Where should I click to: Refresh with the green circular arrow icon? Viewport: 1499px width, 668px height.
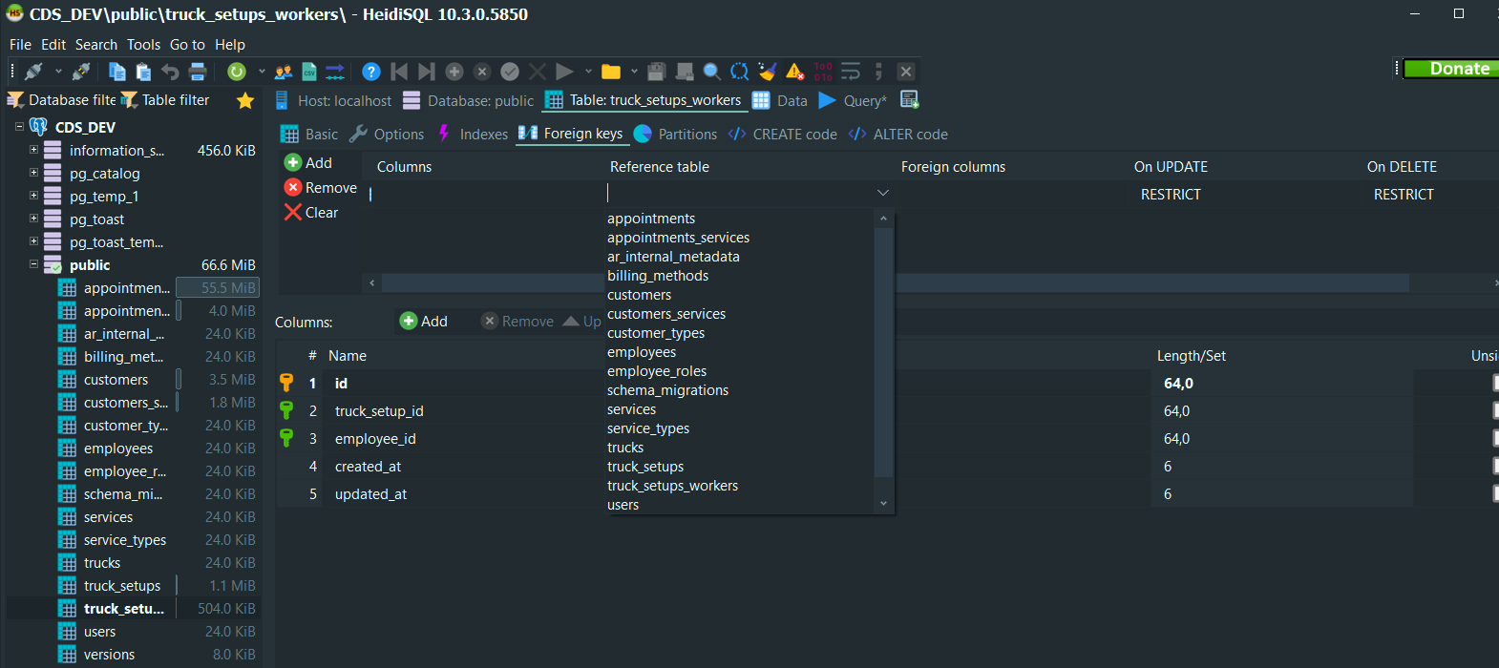[237, 72]
